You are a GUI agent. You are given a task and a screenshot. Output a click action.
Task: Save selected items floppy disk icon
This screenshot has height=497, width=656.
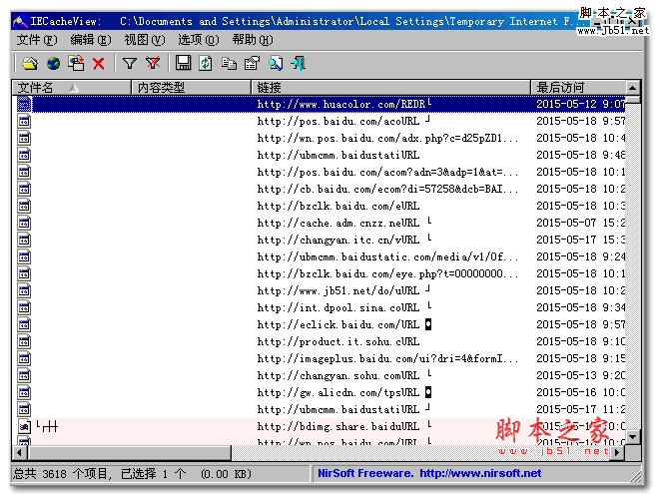183,64
